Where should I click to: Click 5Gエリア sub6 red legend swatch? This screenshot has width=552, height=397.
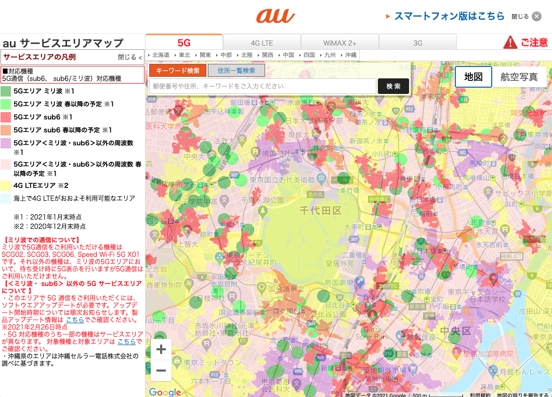6,117
